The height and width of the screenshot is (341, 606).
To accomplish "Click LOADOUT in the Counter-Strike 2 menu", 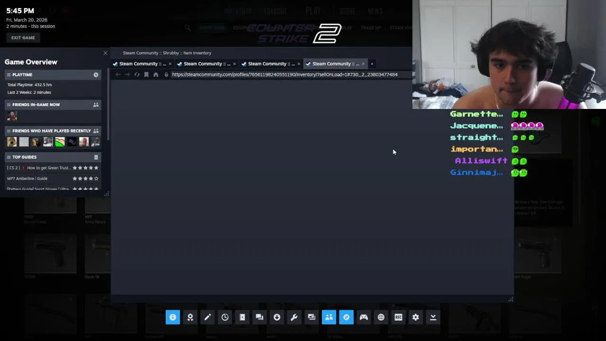I will click(276, 11).
